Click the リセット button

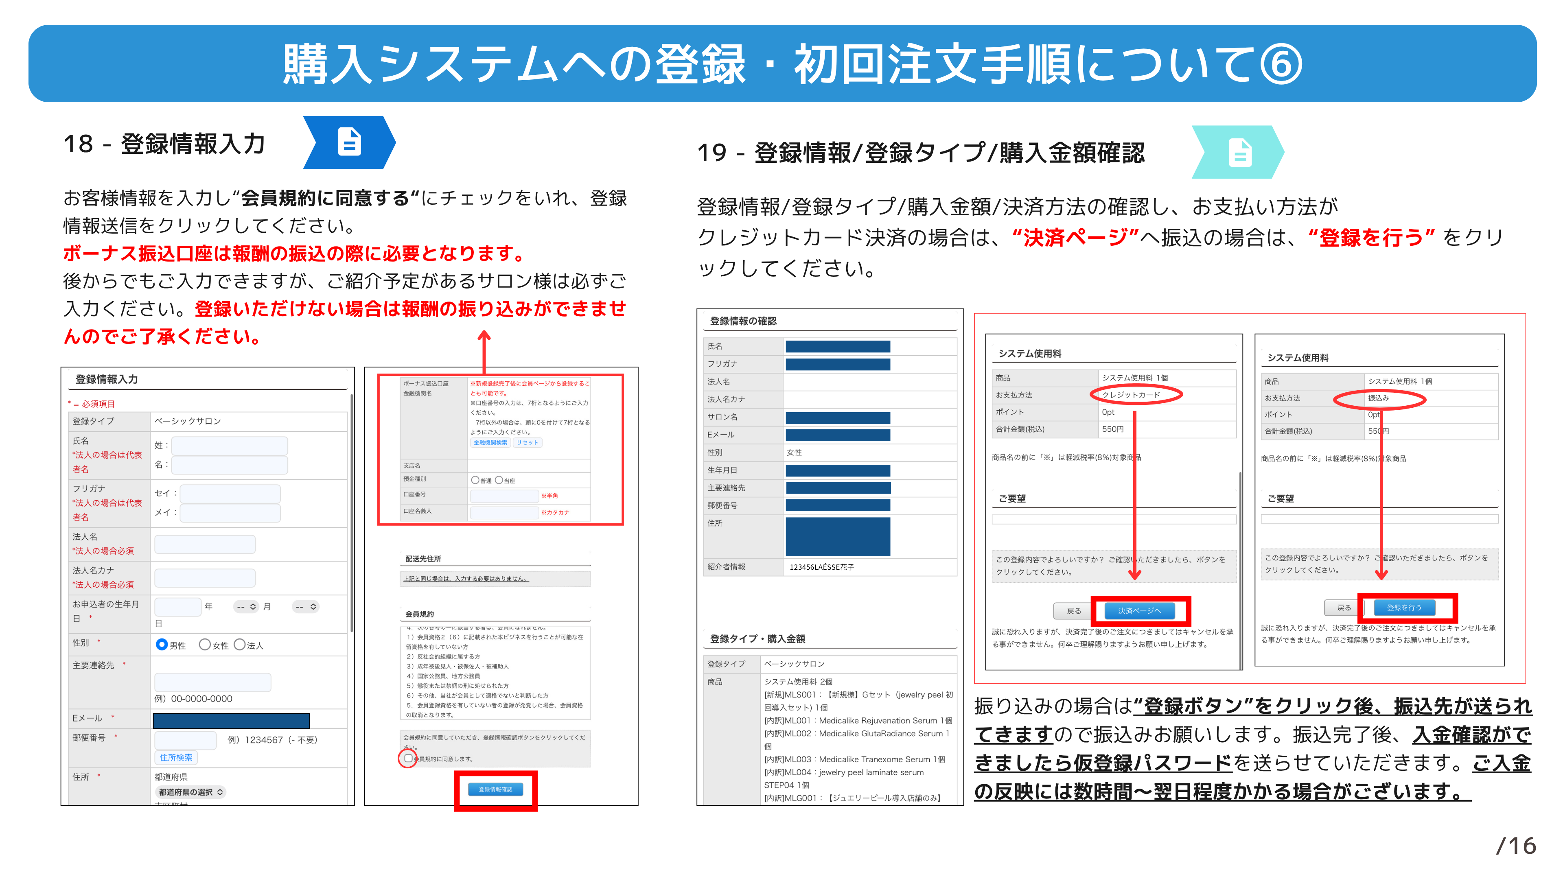(527, 442)
